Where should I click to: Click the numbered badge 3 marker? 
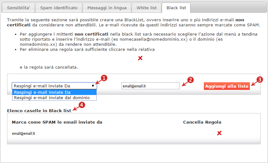click(x=260, y=79)
